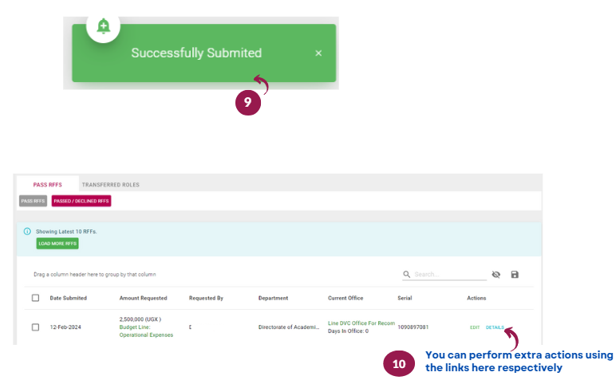This screenshot has width=616, height=384.
Task: Click the Amount Requested column header
Action: [x=144, y=298]
